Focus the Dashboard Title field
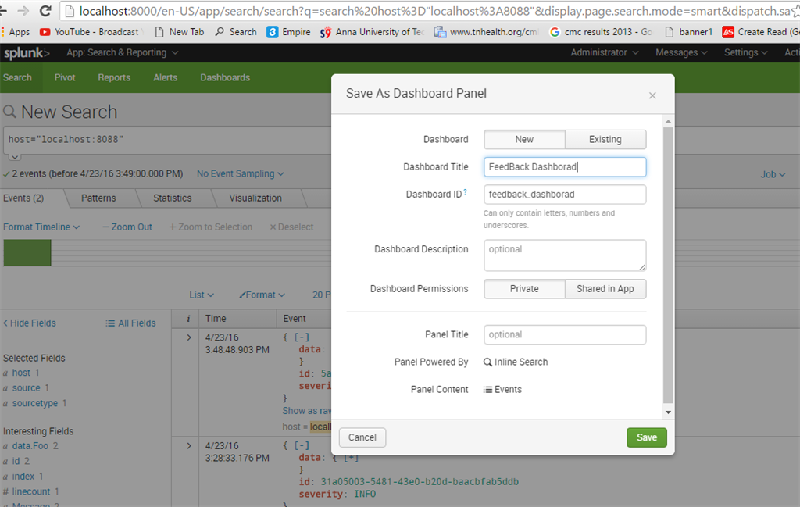The image size is (800, 507). [565, 167]
